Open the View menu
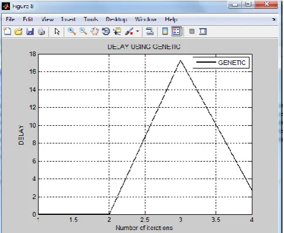Image resolution: width=284 pixels, height=233 pixels. pyautogui.click(x=47, y=19)
